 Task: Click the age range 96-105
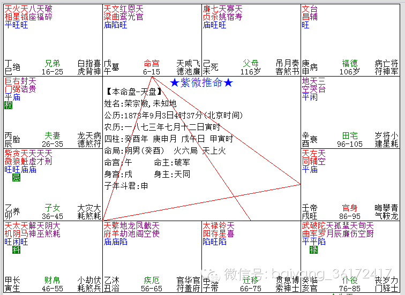[350, 144]
